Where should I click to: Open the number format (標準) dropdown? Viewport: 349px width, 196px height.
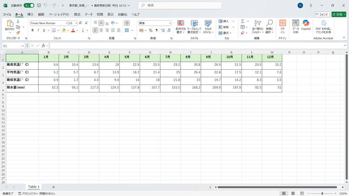click(169, 23)
